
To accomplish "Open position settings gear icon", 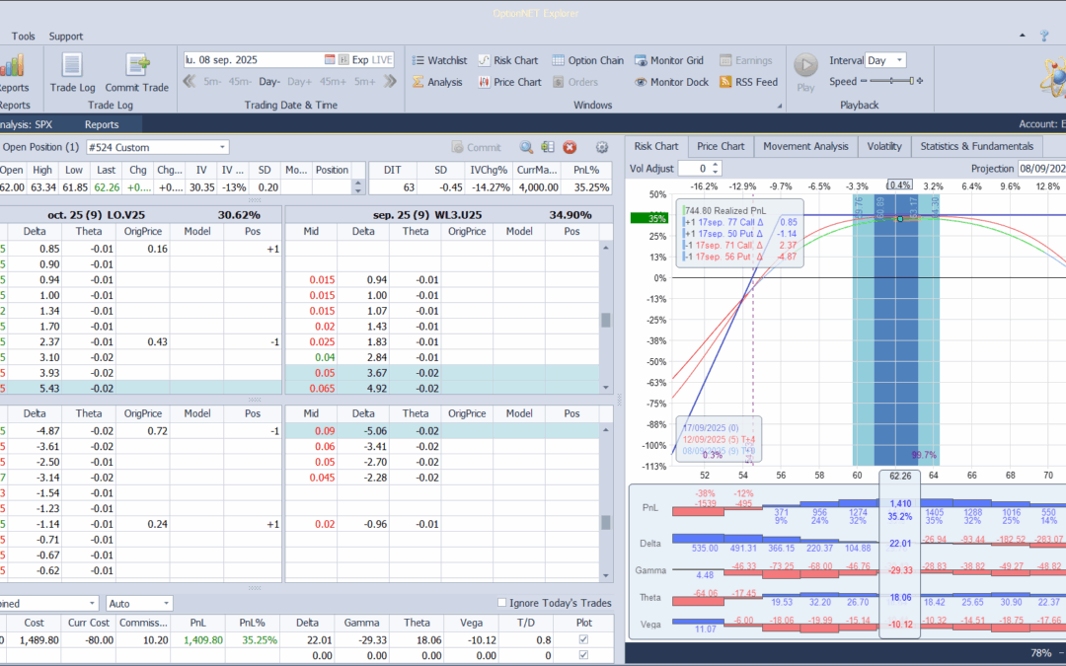I will coord(602,147).
